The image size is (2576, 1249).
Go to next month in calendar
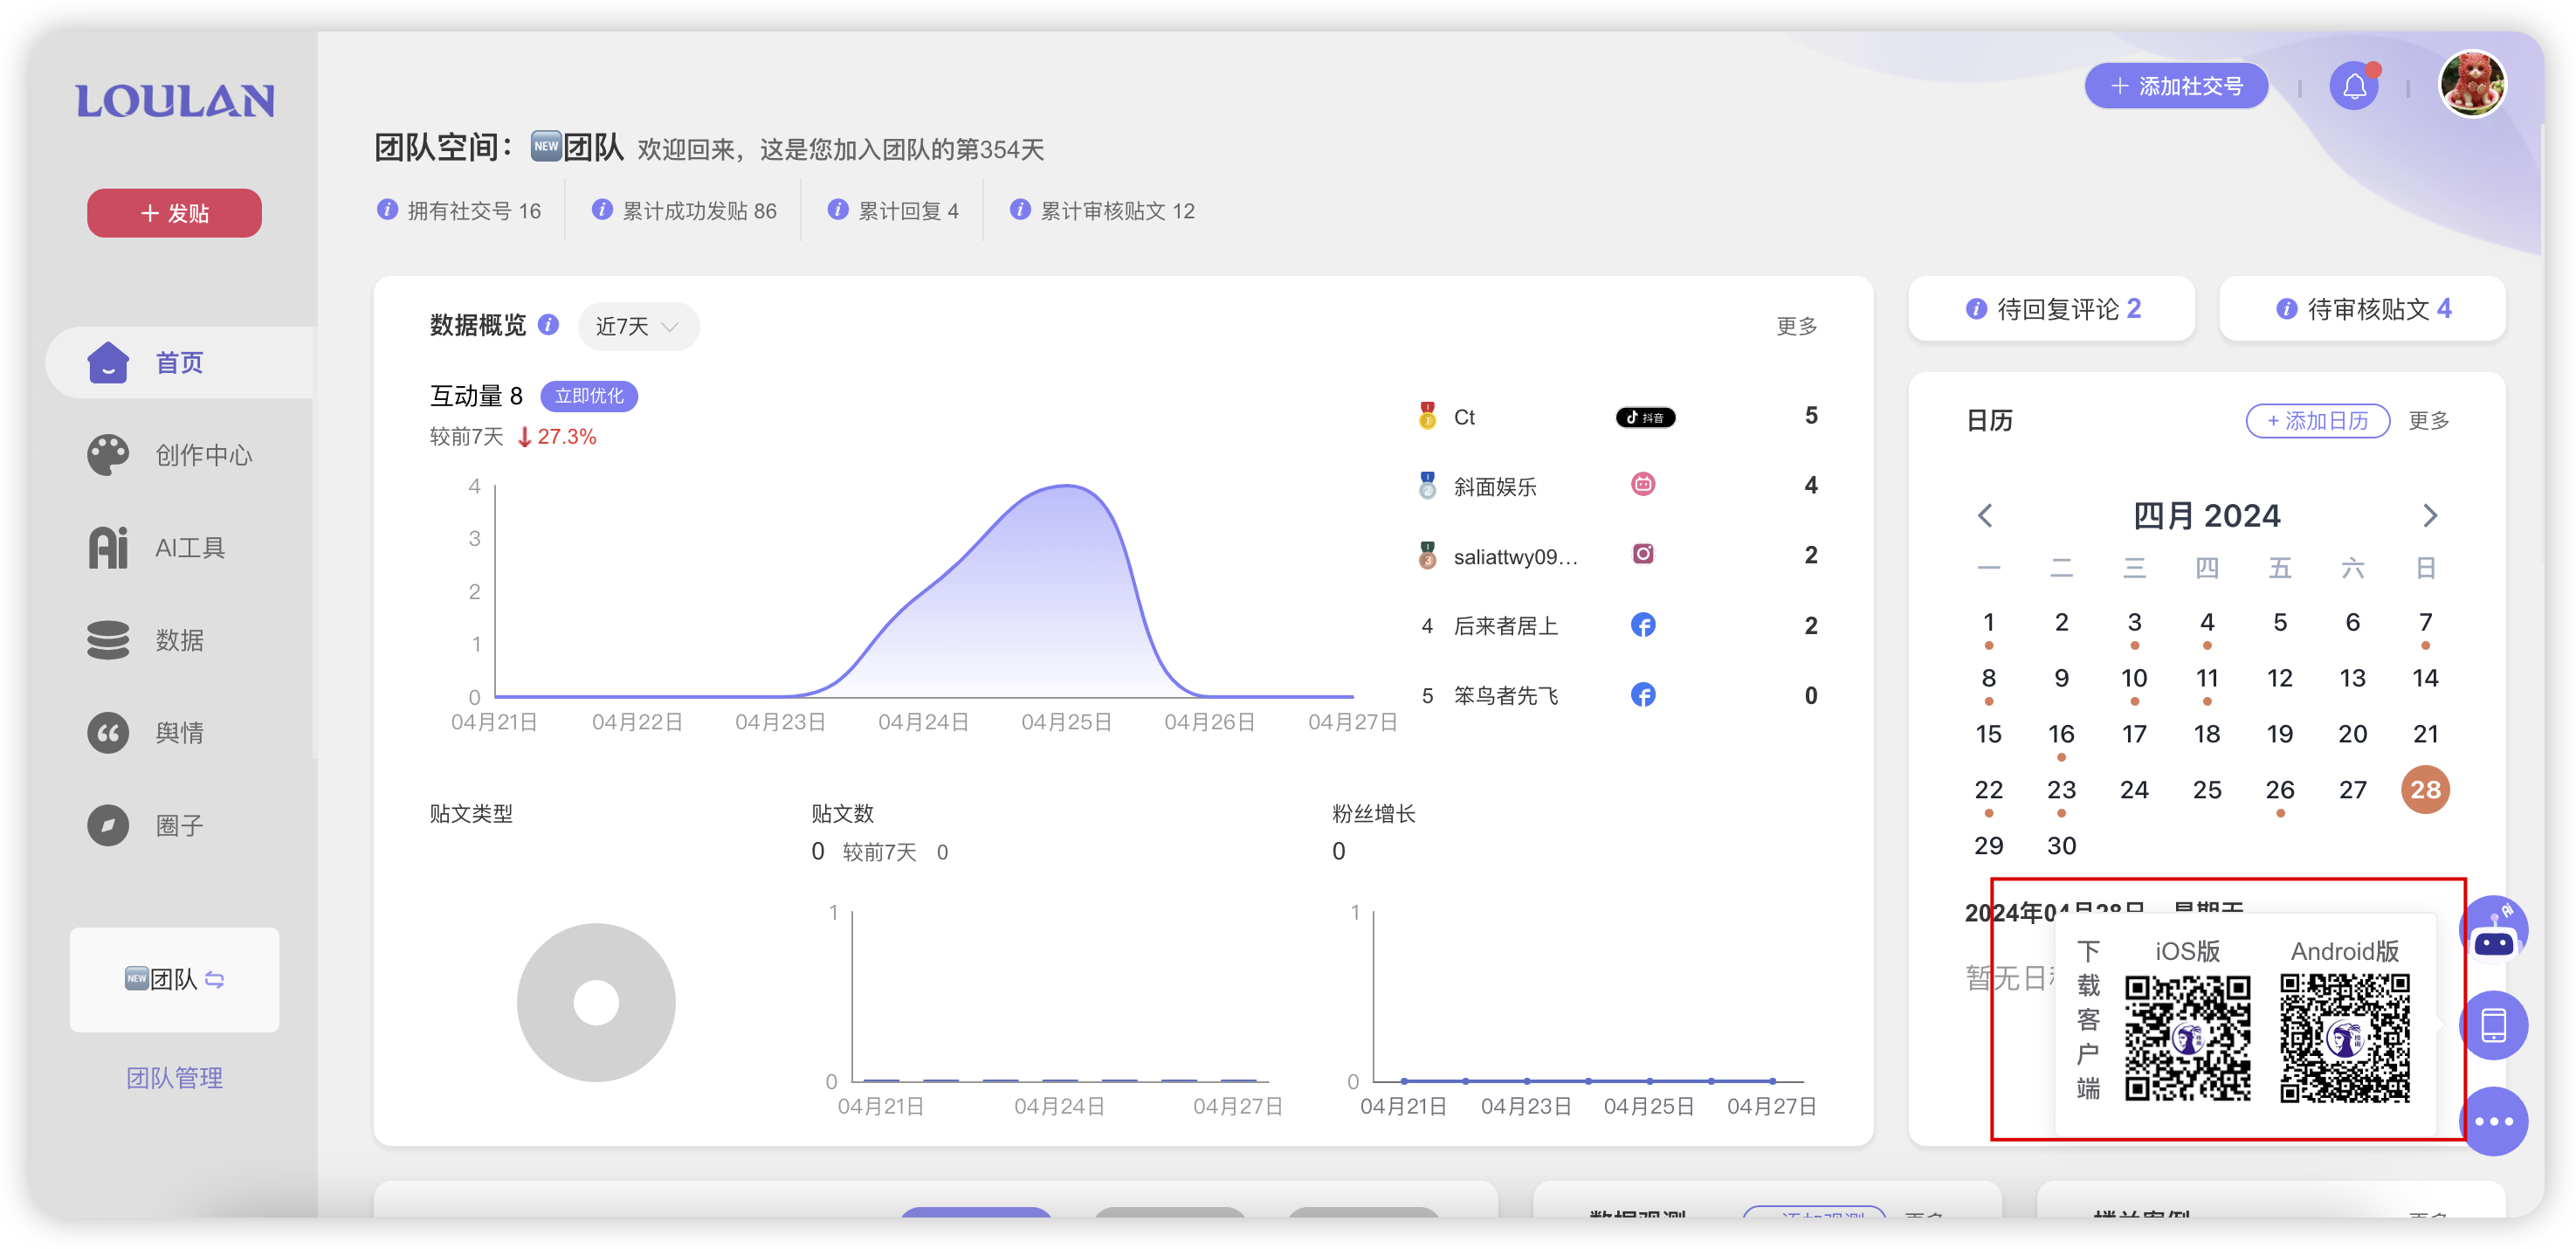(2430, 516)
